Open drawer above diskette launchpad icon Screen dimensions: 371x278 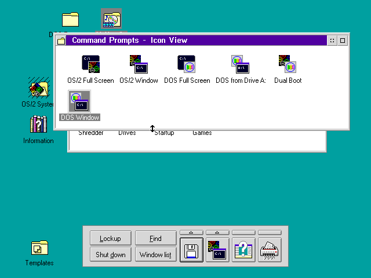tap(191, 233)
